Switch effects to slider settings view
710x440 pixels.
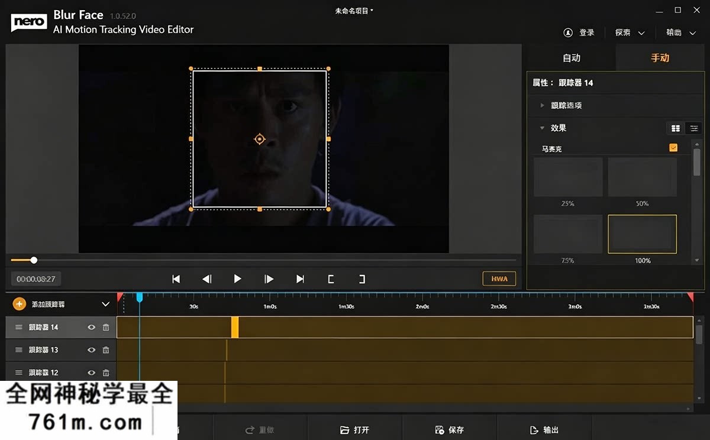coord(693,128)
